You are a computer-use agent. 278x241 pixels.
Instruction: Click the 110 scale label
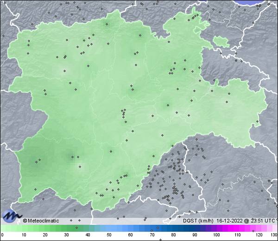[238, 235]
